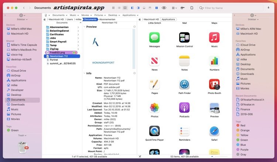Select the FreeBSD.png file
The image size is (277, 162).
61,53
